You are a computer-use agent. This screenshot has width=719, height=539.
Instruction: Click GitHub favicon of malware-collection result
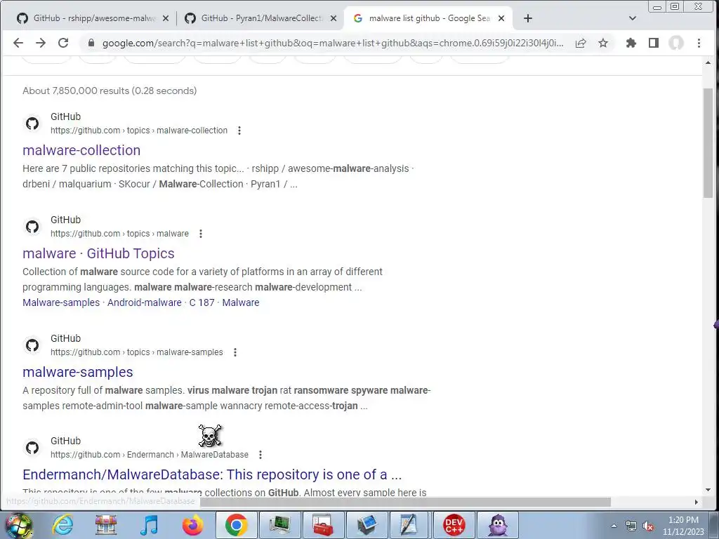pos(32,124)
